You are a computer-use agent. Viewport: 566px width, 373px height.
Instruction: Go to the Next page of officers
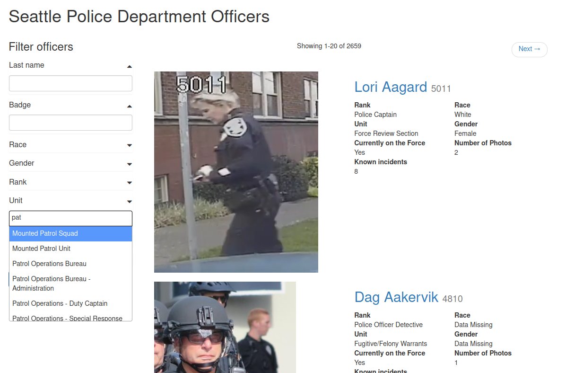(529, 49)
